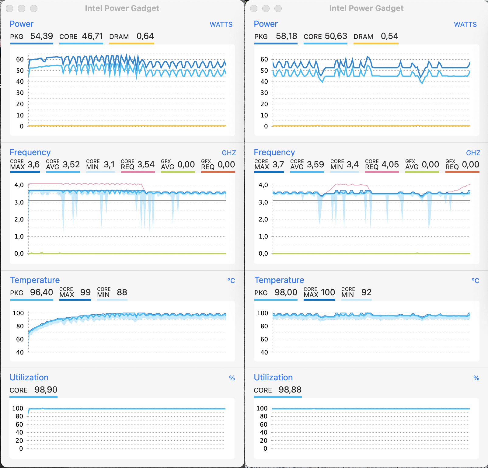
Task: Select the Power heading in left window
Action: tap(21, 24)
